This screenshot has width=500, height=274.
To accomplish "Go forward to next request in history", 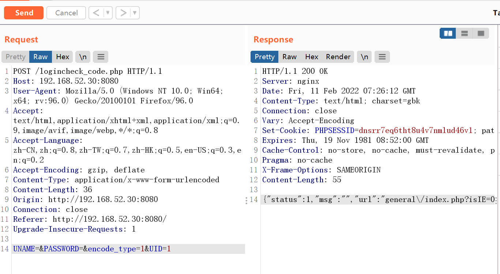I will [123, 13].
